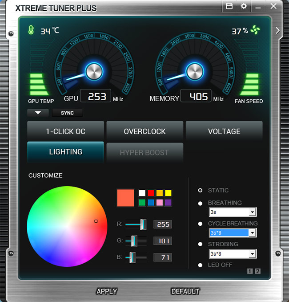This screenshot has width=289, height=302.
Task: Click the down triangle beside SYNC
Action: point(38,113)
